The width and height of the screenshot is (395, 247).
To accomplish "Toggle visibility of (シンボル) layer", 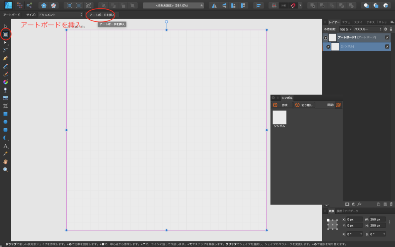I will pyautogui.click(x=387, y=46).
